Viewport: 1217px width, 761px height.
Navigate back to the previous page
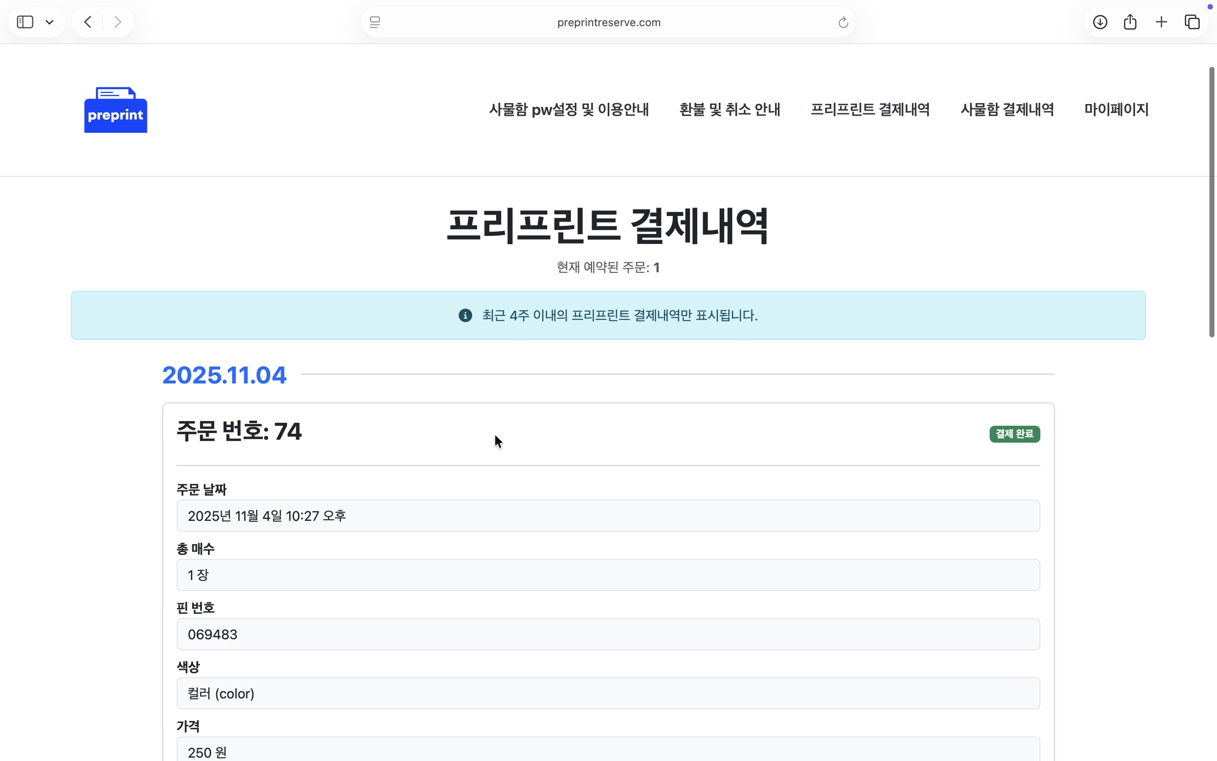click(x=87, y=22)
